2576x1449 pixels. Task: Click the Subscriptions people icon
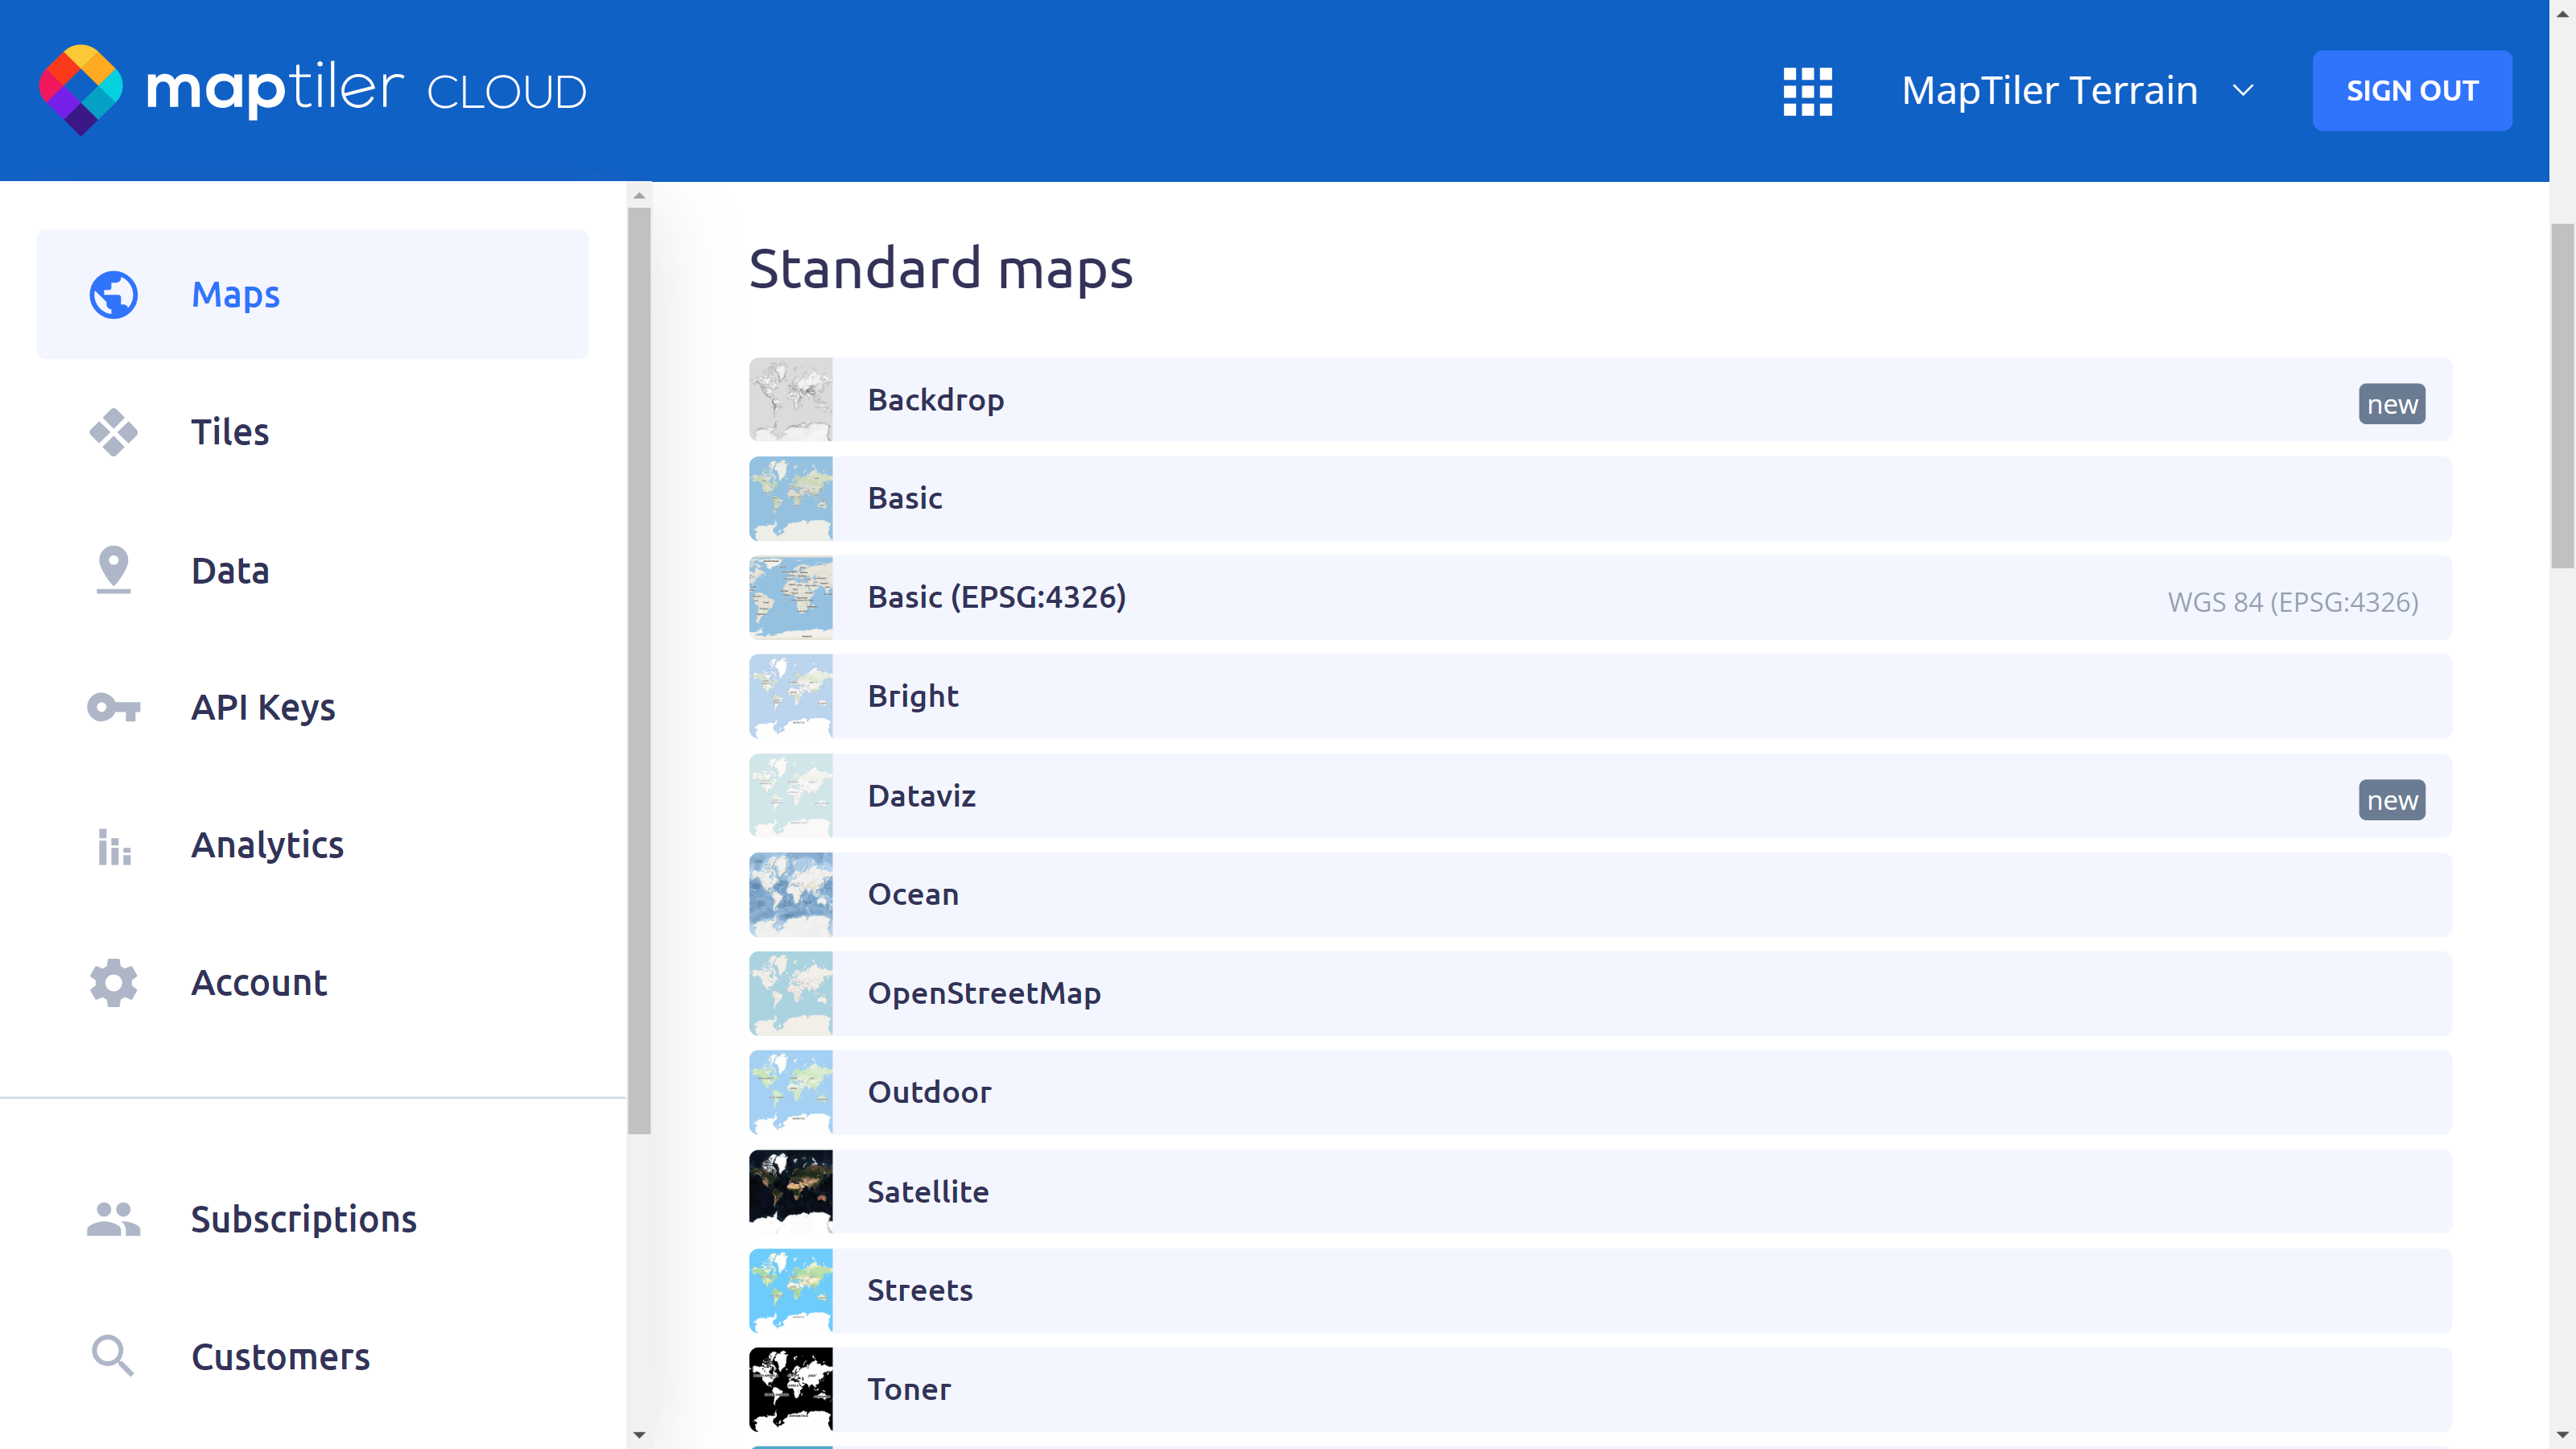pyautogui.click(x=113, y=1219)
